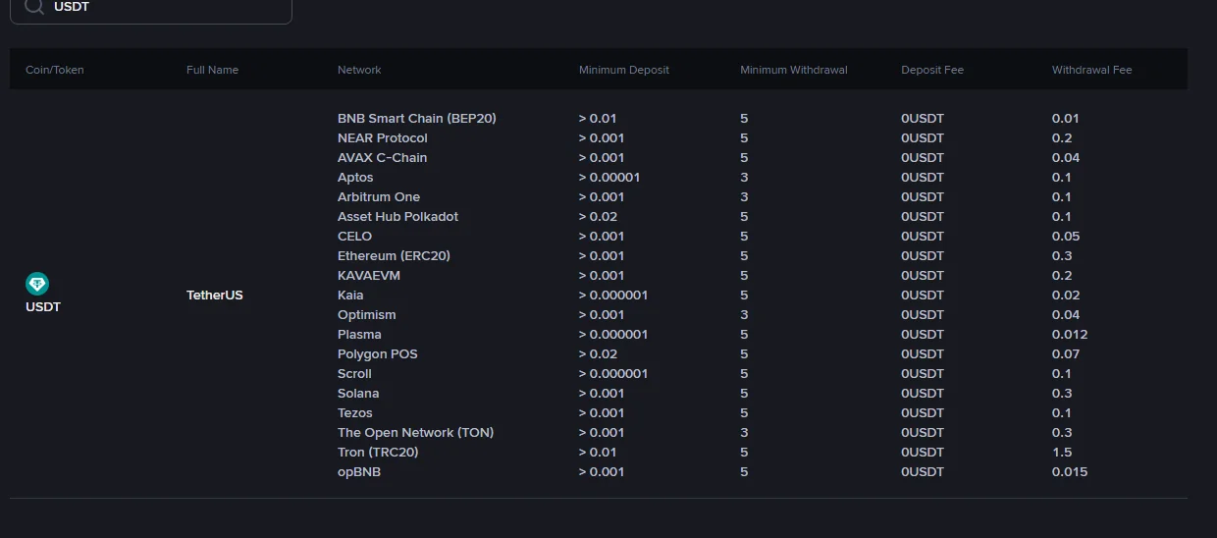Select the Tezos network row
Viewport: 1217px width, 538px height.
coord(355,412)
